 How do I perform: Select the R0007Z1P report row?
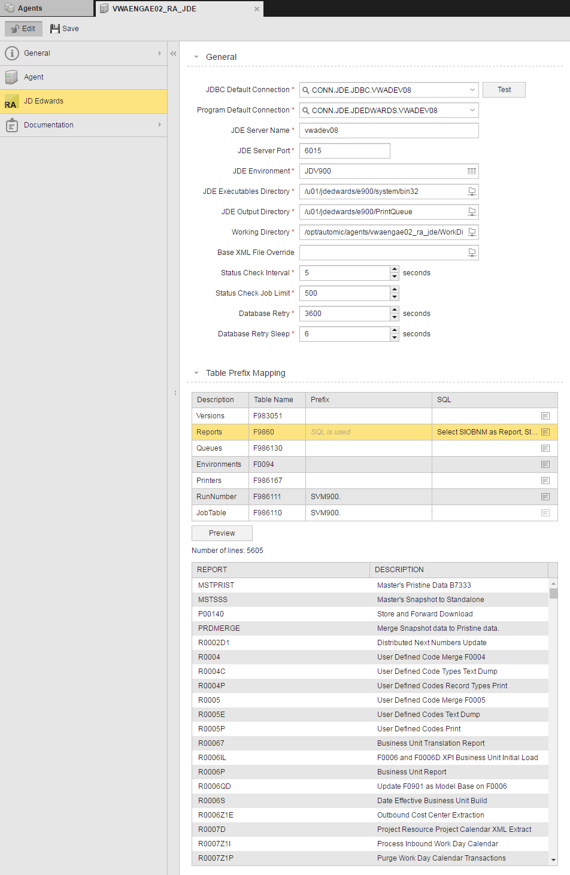pyautogui.click(x=370, y=858)
